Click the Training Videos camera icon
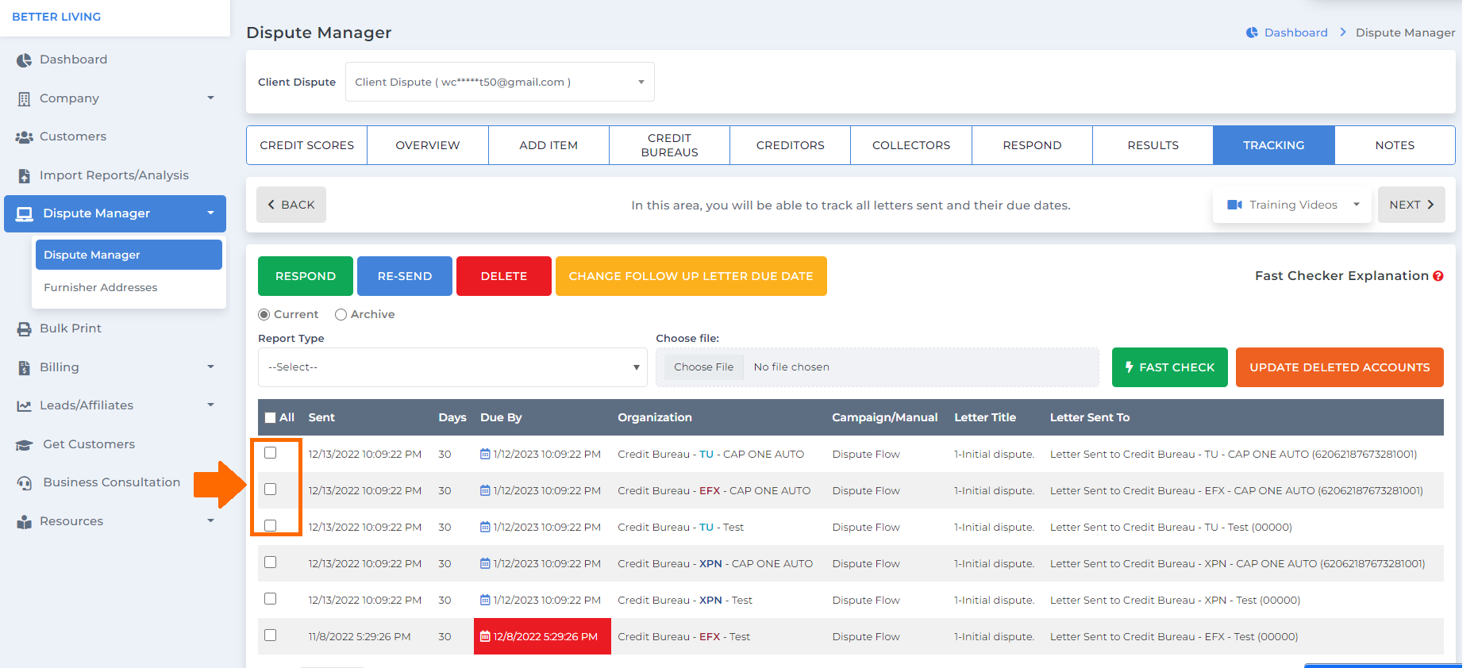 (x=1234, y=205)
